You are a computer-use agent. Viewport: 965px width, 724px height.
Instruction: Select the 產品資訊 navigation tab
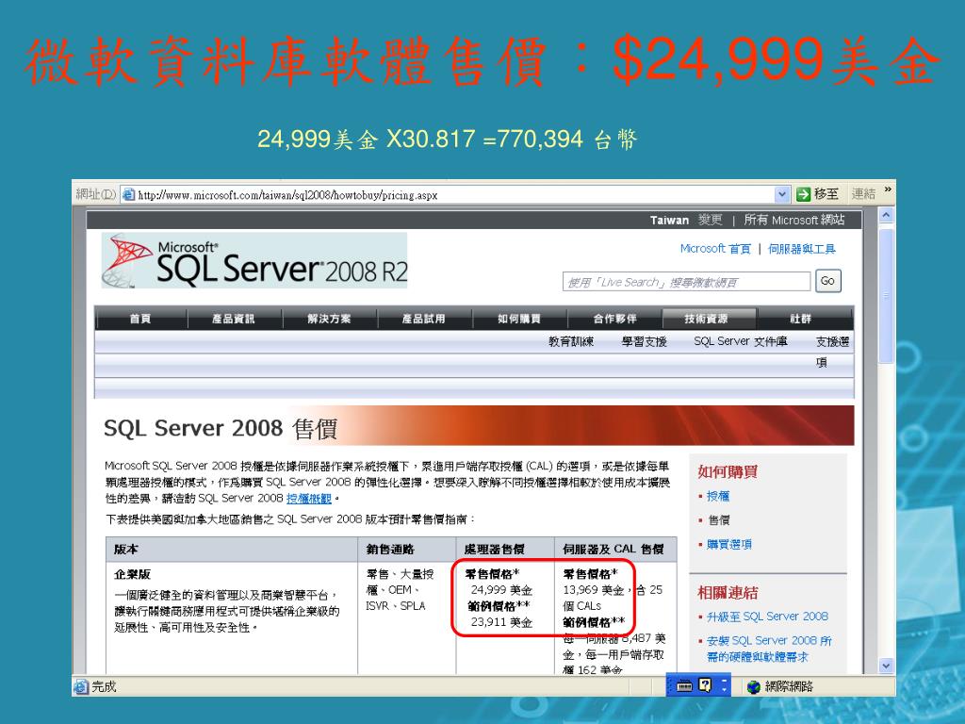234,319
